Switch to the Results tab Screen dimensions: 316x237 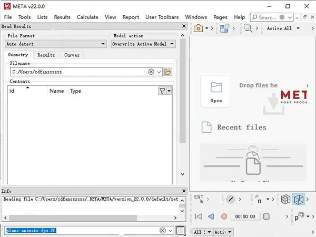click(46, 55)
